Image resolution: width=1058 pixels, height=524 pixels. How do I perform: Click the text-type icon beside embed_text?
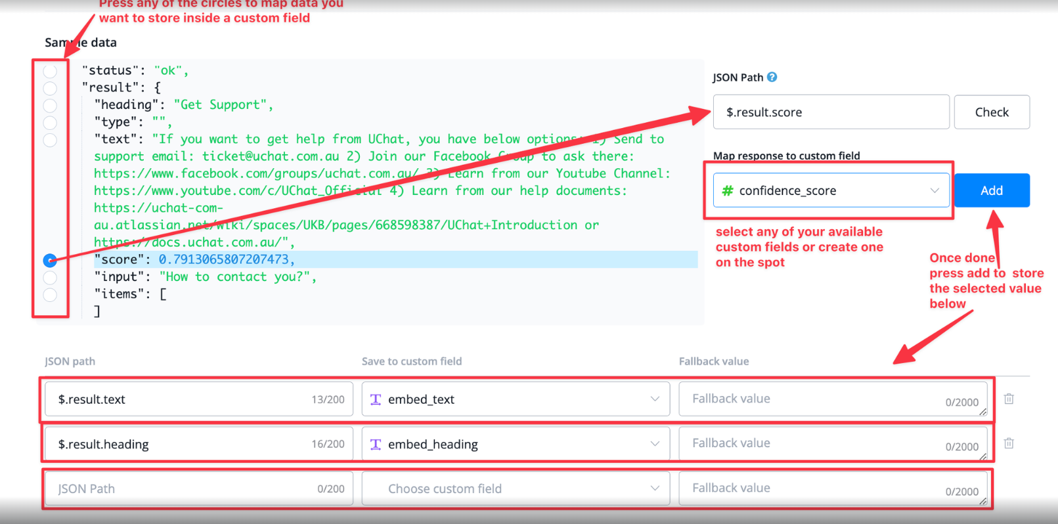(x=376, y=399)
